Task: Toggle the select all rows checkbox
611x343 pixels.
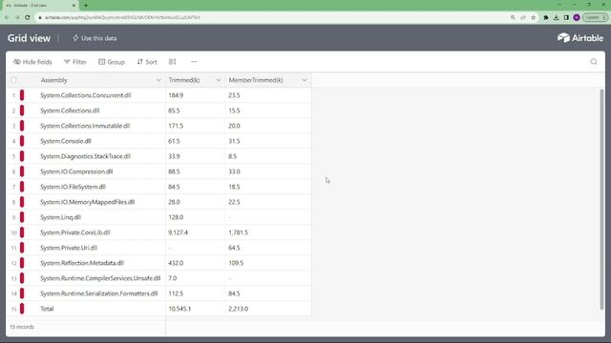Action: [13, 80]
